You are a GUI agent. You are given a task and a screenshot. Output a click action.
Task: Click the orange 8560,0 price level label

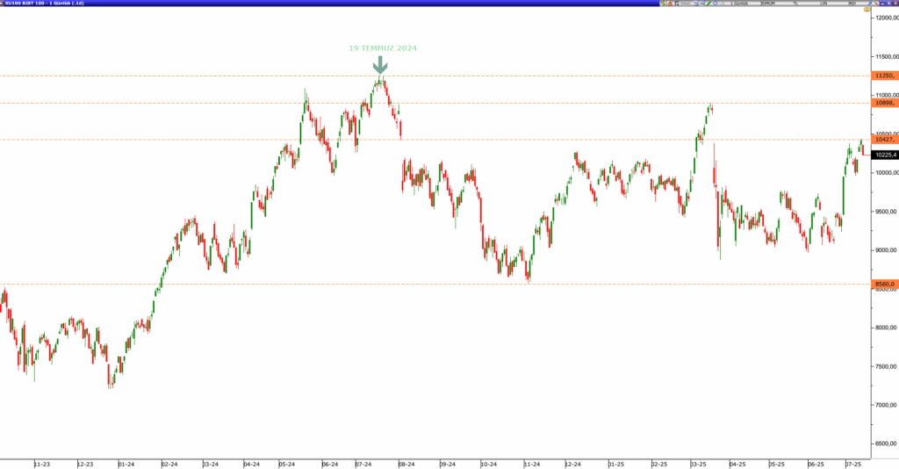click(885, 284)
